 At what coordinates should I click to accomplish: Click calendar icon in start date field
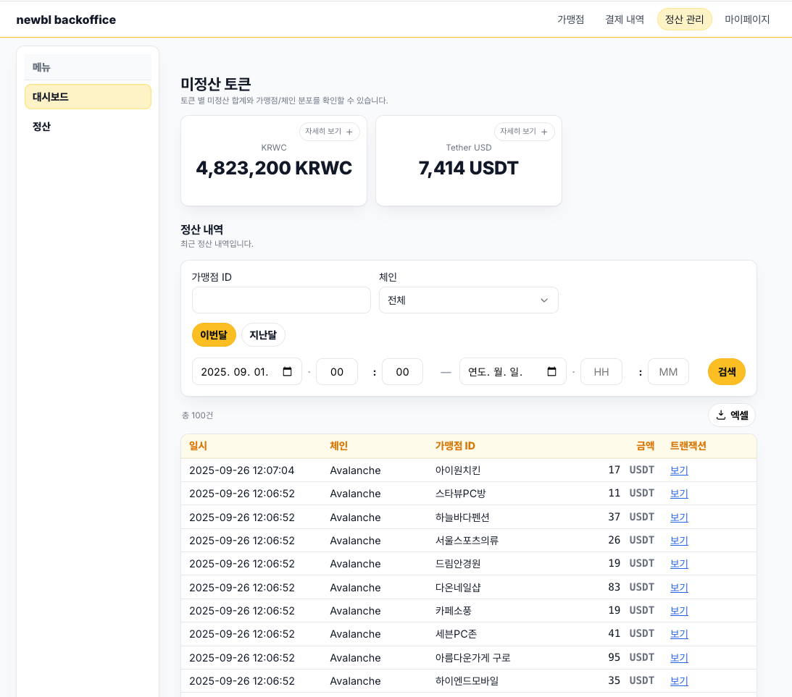pyautogui.click(x=288, y=372)
